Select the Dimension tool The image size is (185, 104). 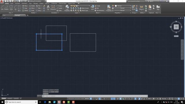(53, 7)
